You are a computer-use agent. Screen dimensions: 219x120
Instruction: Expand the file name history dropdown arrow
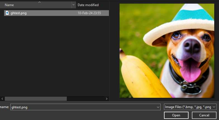(158, 107)
